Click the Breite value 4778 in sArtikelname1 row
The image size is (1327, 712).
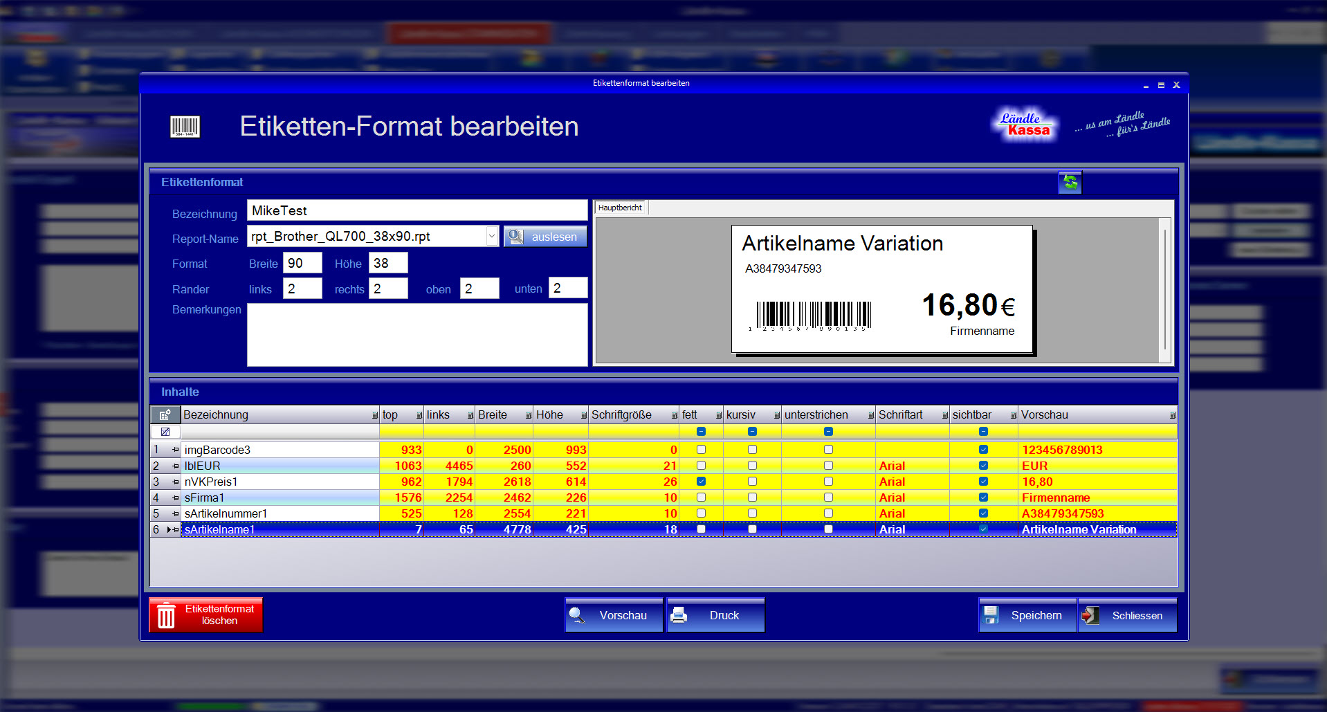pos(504,529)
